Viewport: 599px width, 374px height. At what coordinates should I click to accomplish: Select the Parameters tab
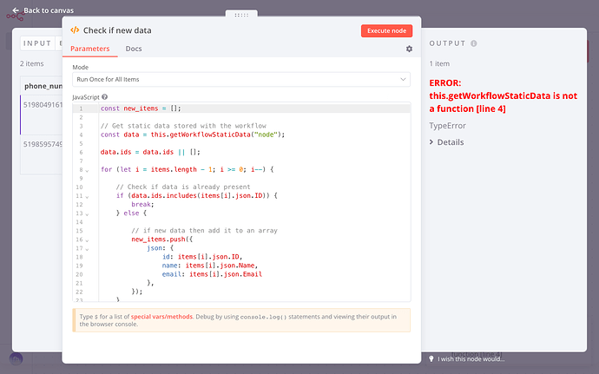[x=90, y=49]
